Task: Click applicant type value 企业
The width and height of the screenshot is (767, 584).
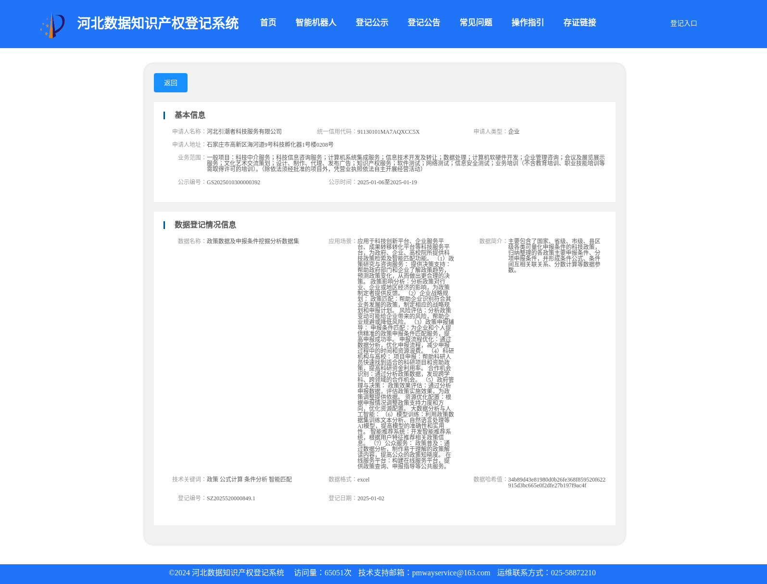Action: click(514, 131)
